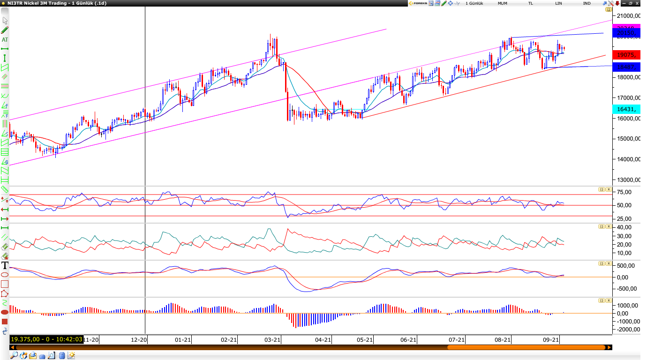Select the eraser with red star tool
The image size is (647, 360).
[x=5, y=256]
